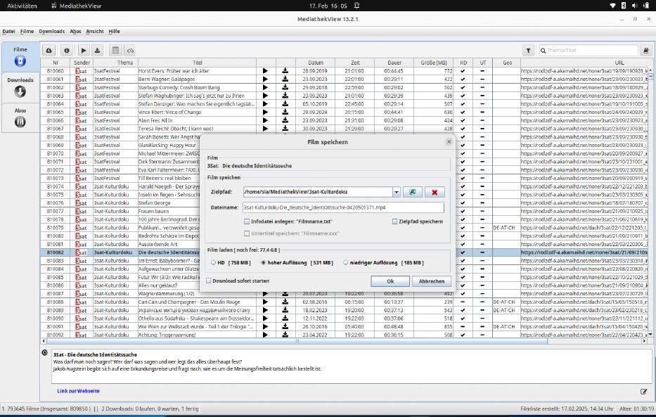The width and height of the screenshot is (656, 417).
Task: Open the Downloads panel from the sidebar
Action: tap(20, 84)
